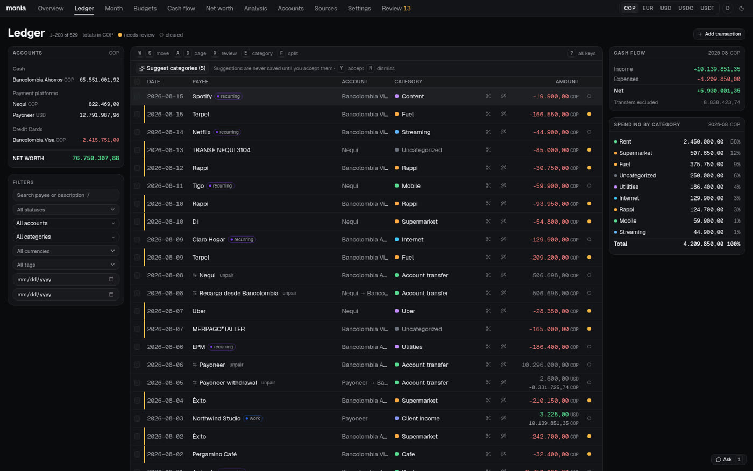The width and height of the screenshot is (753, 471).
Task: Tick the select-all checkbox in table header
Action: point(137,82)
